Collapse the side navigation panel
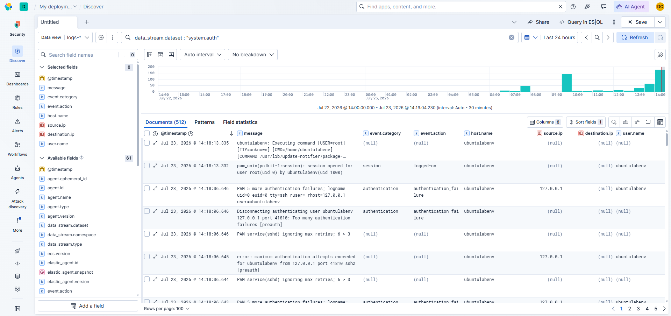This screenshot has width=671, height=316. pos(17,309)
